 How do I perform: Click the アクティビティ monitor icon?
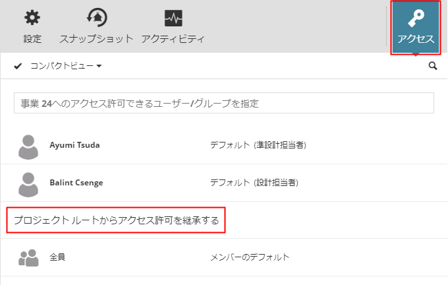coord(173,18)
